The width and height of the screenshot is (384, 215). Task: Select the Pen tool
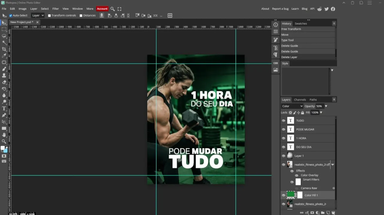tap(4, 115)
